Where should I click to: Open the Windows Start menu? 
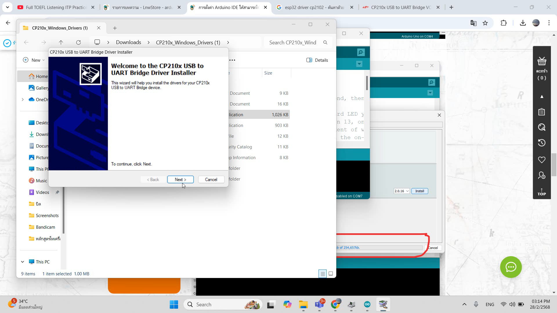click(174, 305)
